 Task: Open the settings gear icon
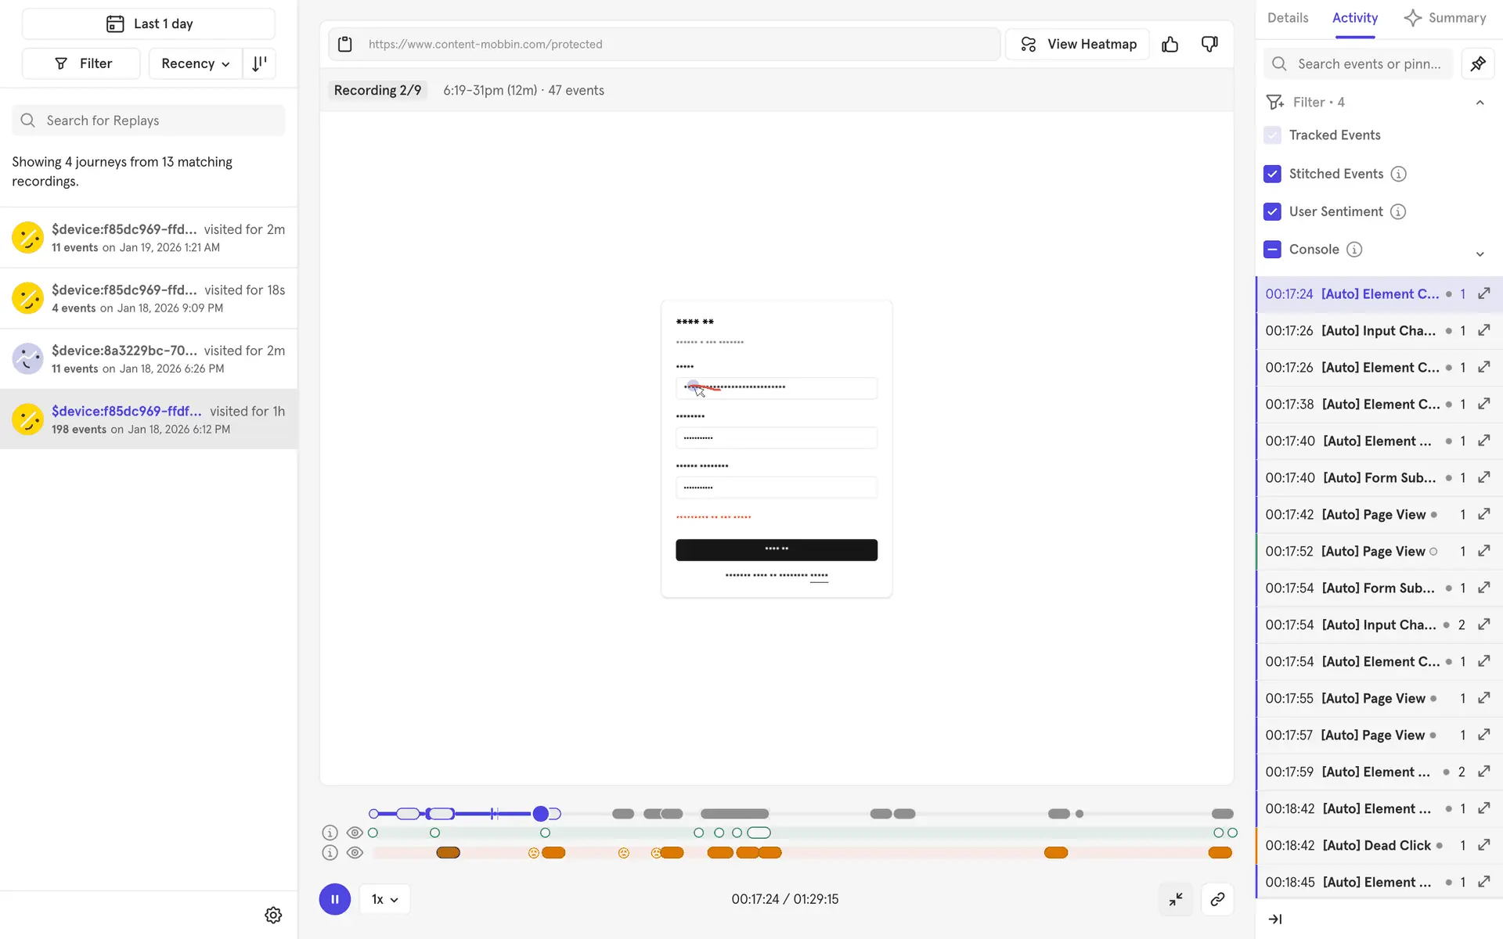(273, 915)
